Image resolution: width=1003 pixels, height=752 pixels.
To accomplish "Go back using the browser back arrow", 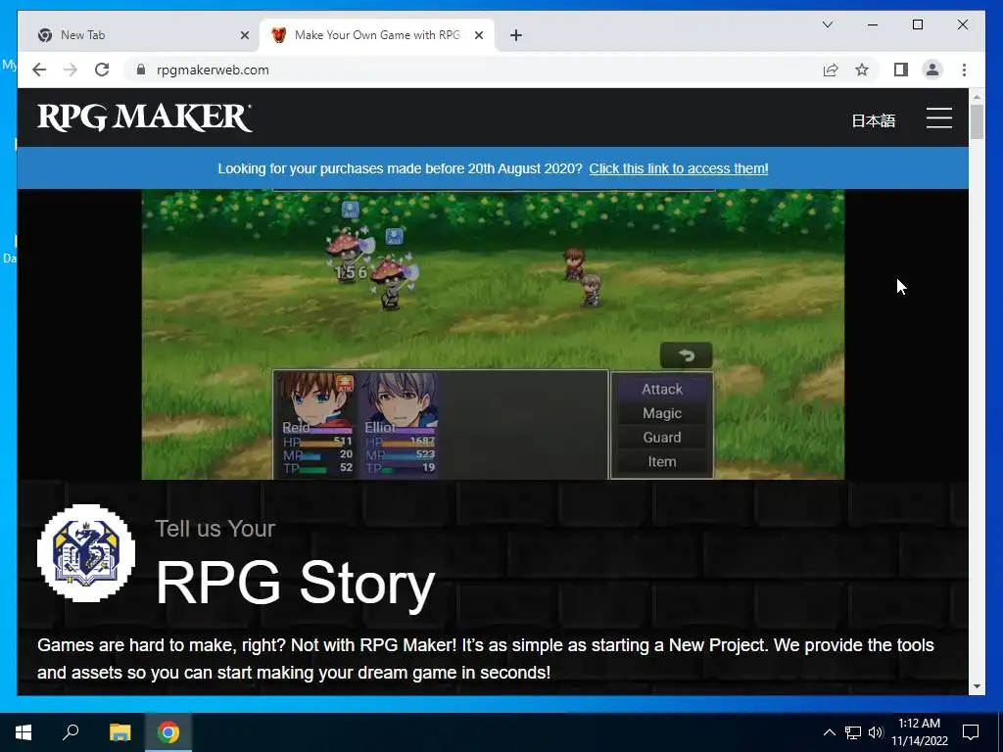I will pyautogui.click(x=39, y=70).
